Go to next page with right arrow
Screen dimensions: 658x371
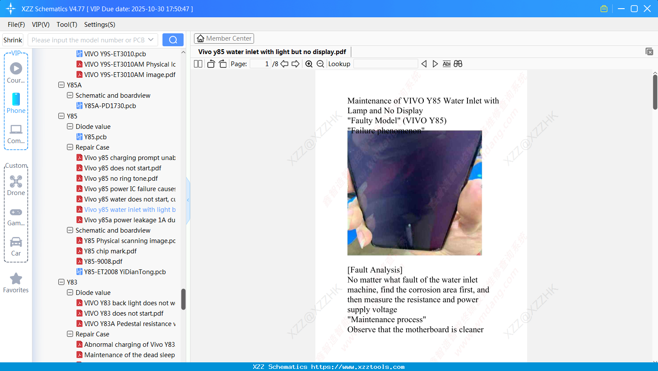(x=296, y=64)
